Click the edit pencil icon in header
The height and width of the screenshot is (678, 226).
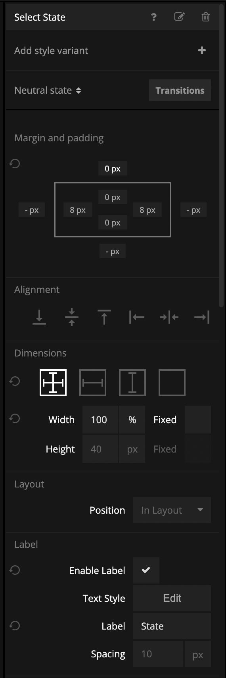point(179,17)
